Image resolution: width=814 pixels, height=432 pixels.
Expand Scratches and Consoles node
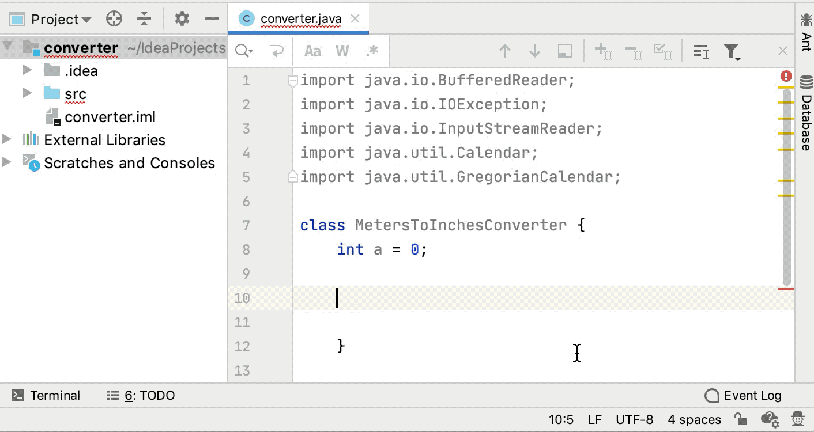pos(8,163)
